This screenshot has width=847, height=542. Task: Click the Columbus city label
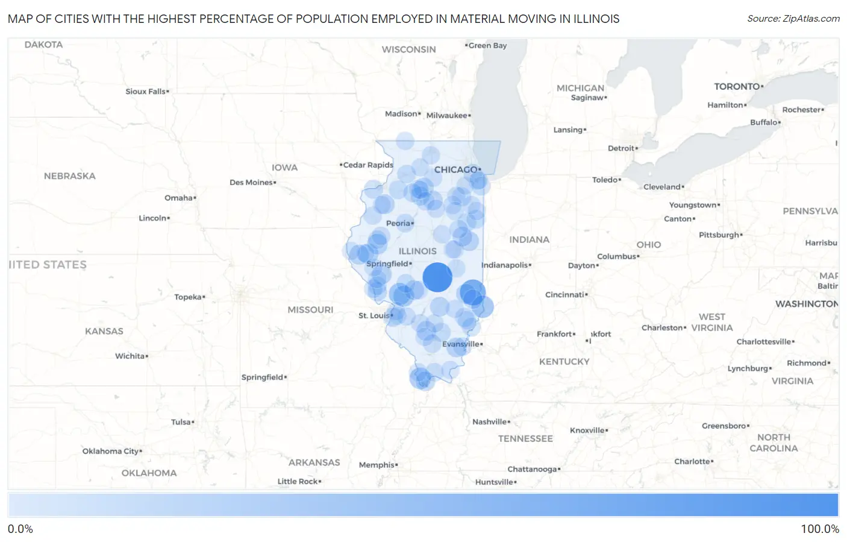point(617,256)
